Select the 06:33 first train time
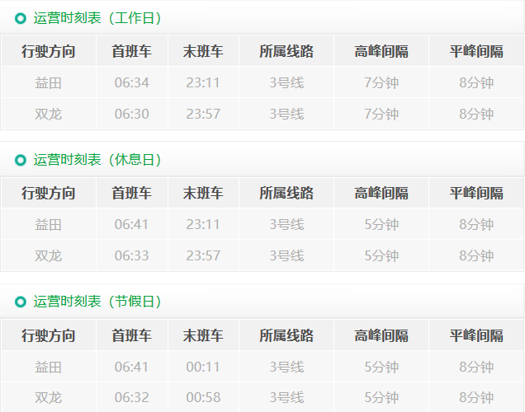Image resolution: width=525 pixels, height=412 pixels. (132, 255)
